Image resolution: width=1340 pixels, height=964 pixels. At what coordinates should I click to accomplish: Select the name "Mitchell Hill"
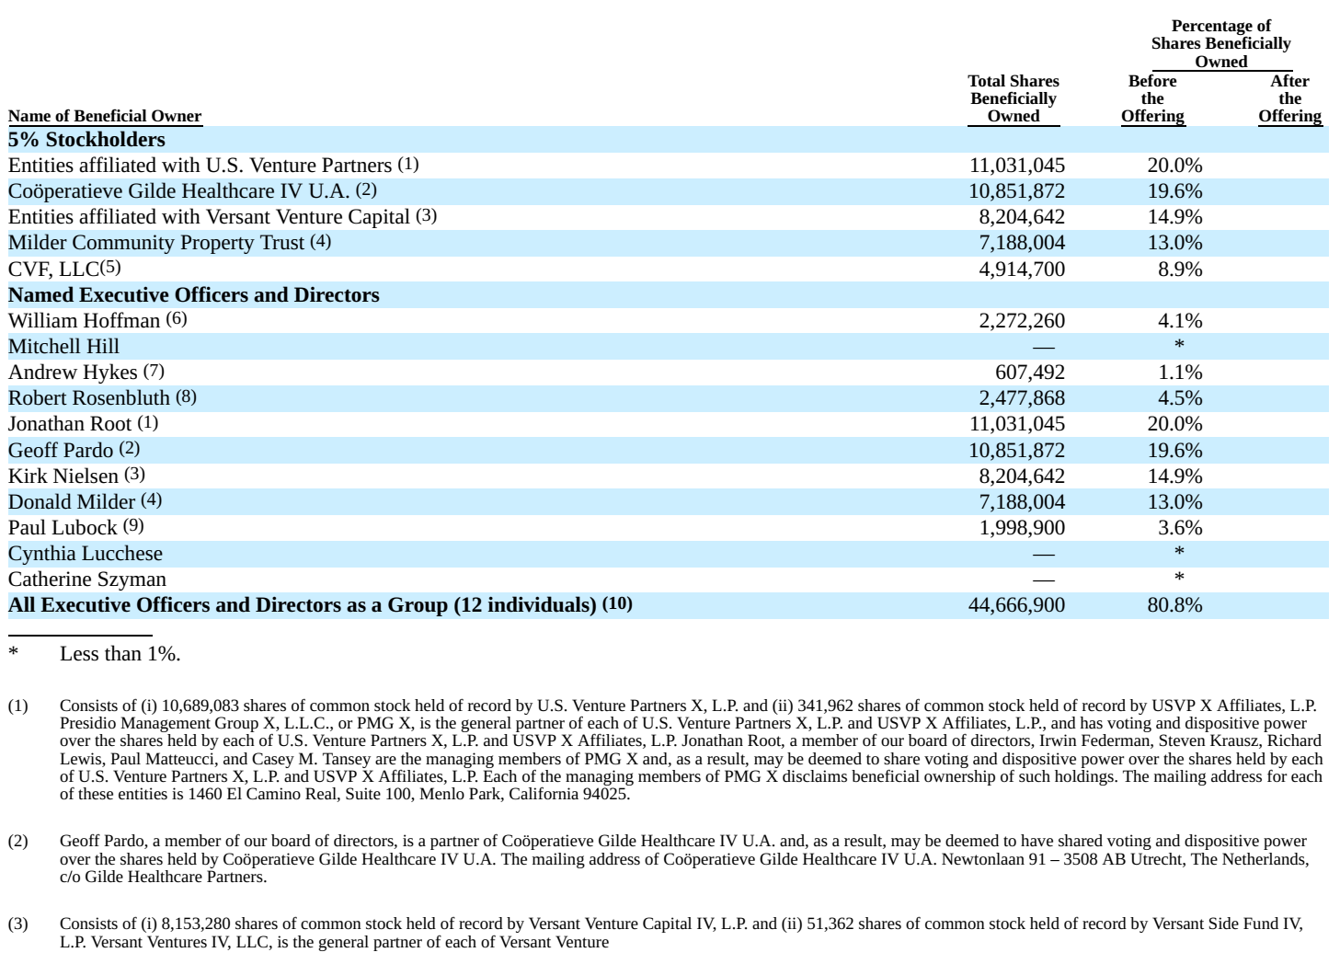(63, 347)
